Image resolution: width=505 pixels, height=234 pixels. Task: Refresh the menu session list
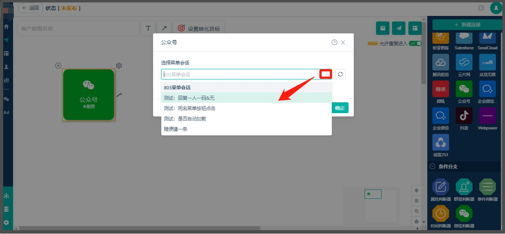(340, 74)
